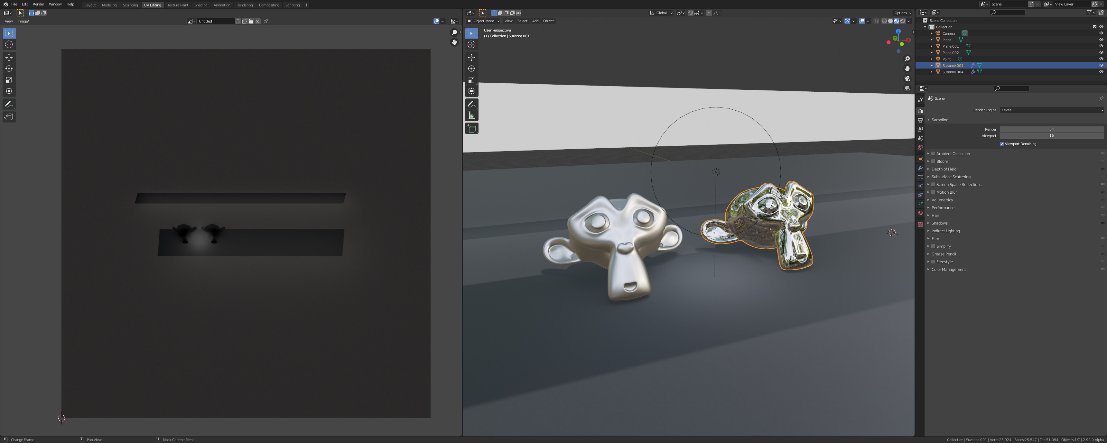This screenshot has width=1107, height=443.
Task: Select the Scale tool in 3D viewport
Action: [x=471, y=80]
